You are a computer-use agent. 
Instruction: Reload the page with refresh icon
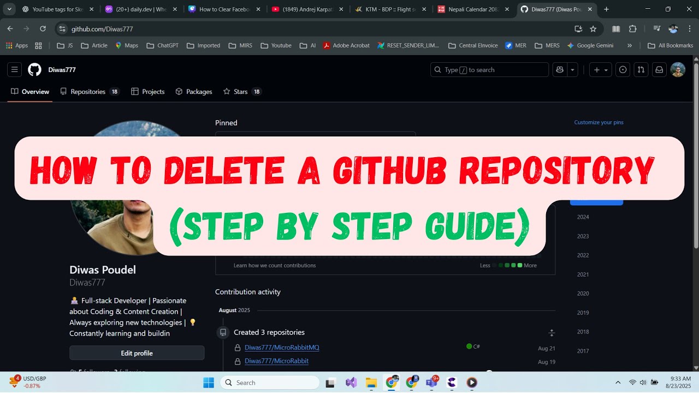click(x=43, y=29)
